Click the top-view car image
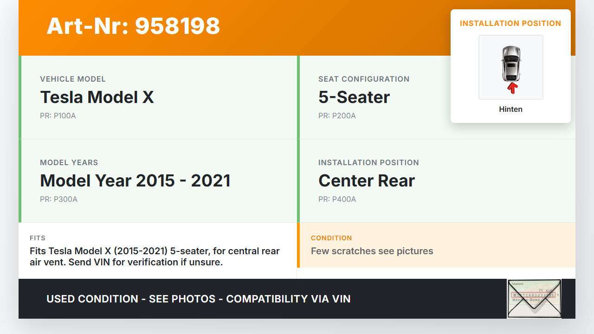 (x=510, y=64)
